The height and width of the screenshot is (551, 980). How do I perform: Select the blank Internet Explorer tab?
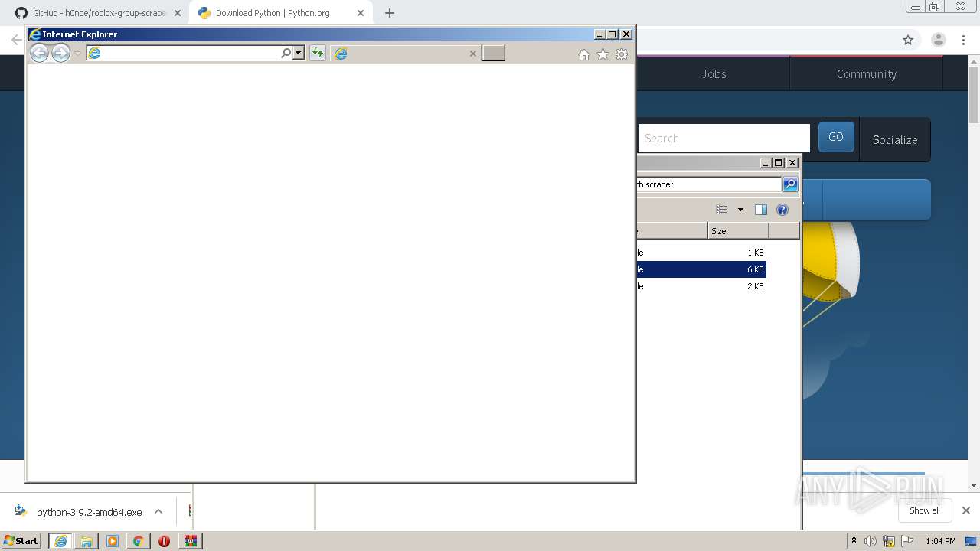point(406,53)
